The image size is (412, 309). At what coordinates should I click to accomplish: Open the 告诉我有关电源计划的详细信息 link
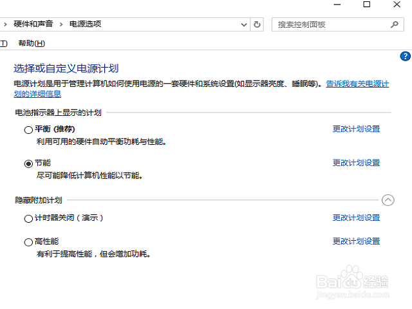(357, 84)
